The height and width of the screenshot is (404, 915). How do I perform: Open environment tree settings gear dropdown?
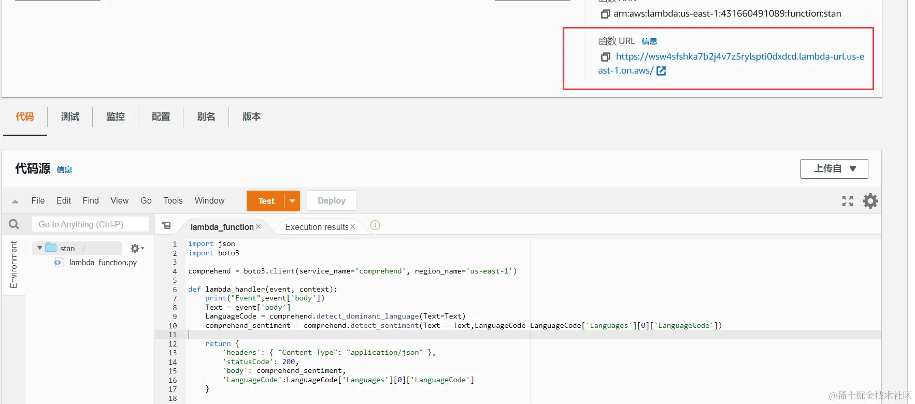(137, 249)
